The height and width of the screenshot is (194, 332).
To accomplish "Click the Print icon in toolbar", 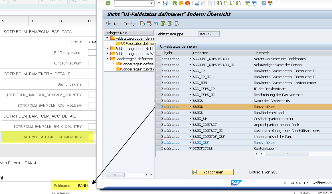I will click(197, 3).
